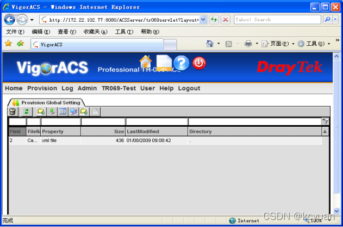This screenshot has width=343, height=227.
Task: Open the 帮助(H) menu
Action: click(x=150, y=32)
